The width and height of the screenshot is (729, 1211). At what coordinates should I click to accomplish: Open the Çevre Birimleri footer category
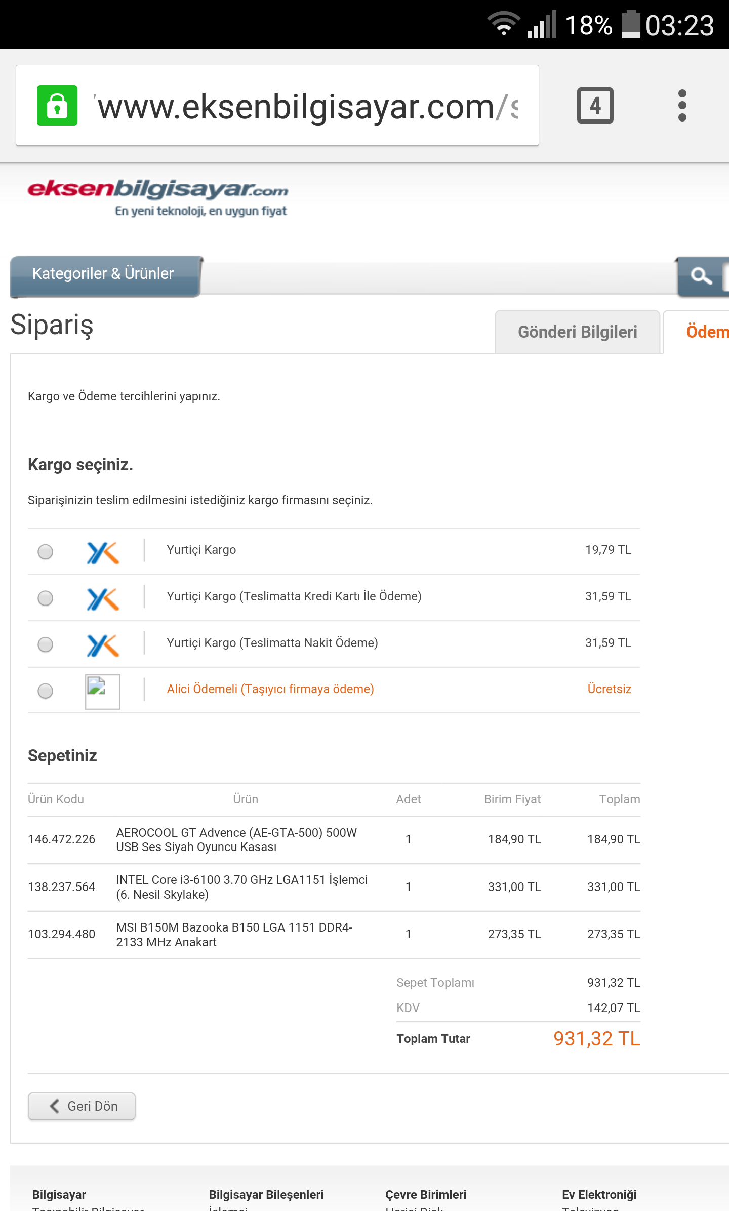(426, 1195)
